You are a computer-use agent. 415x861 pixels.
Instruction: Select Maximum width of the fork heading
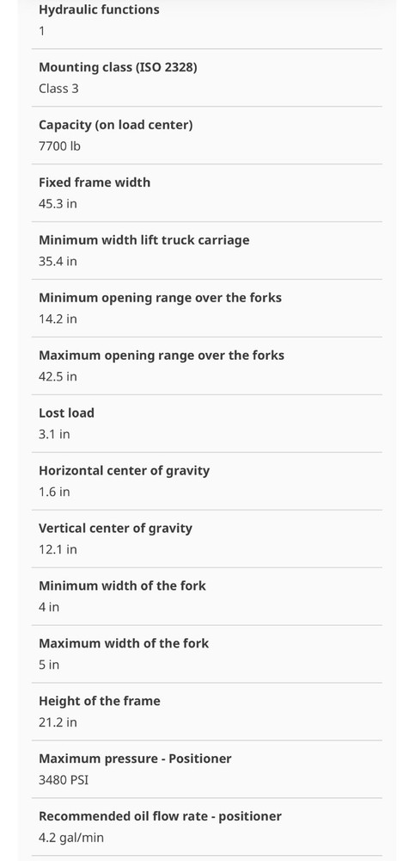124,643
